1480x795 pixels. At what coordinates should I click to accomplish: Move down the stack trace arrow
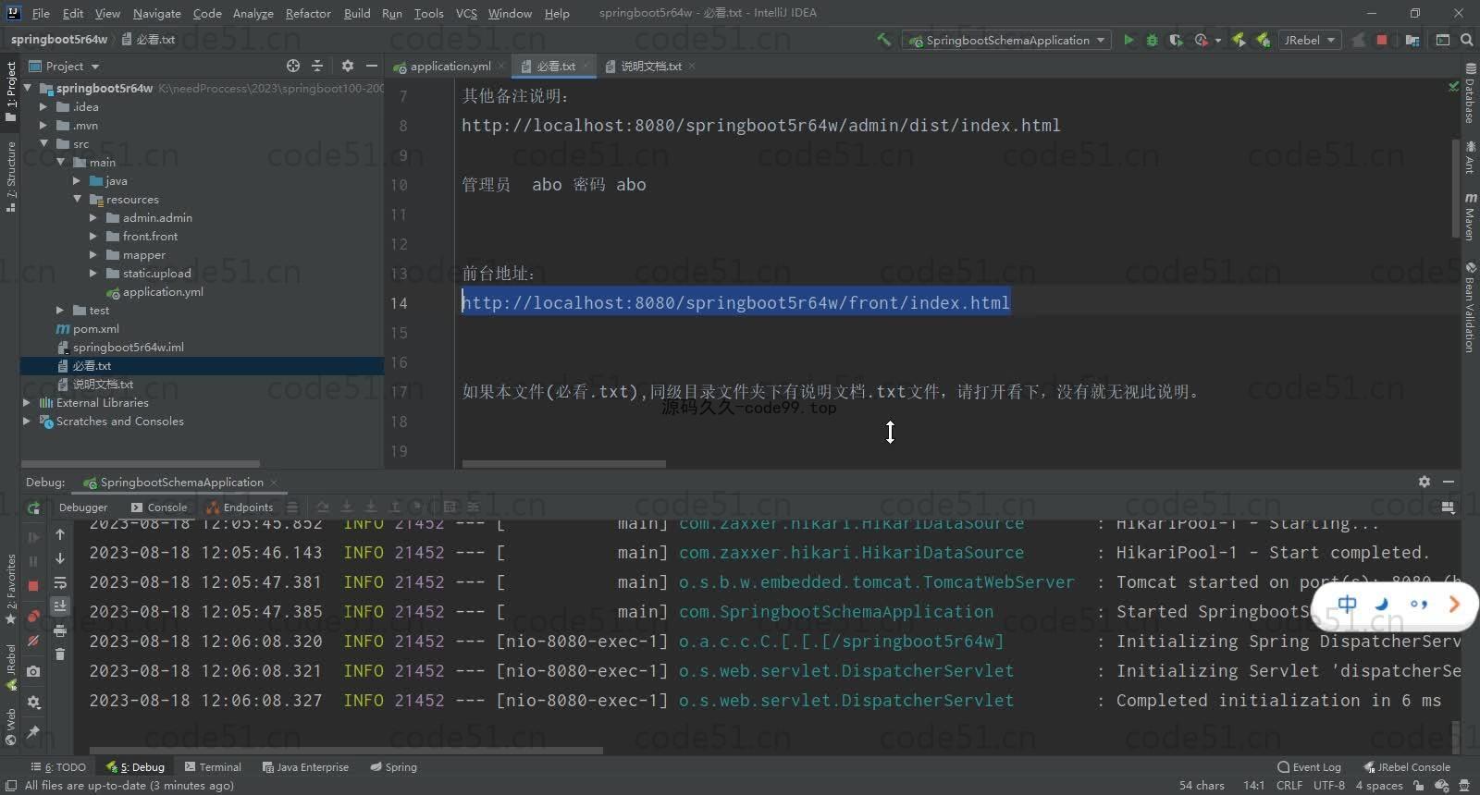click(x=60, y=558)
